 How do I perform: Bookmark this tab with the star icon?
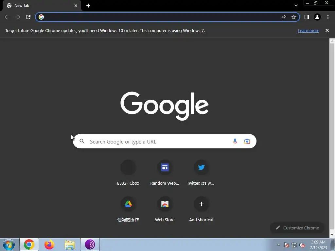point(294,17)
